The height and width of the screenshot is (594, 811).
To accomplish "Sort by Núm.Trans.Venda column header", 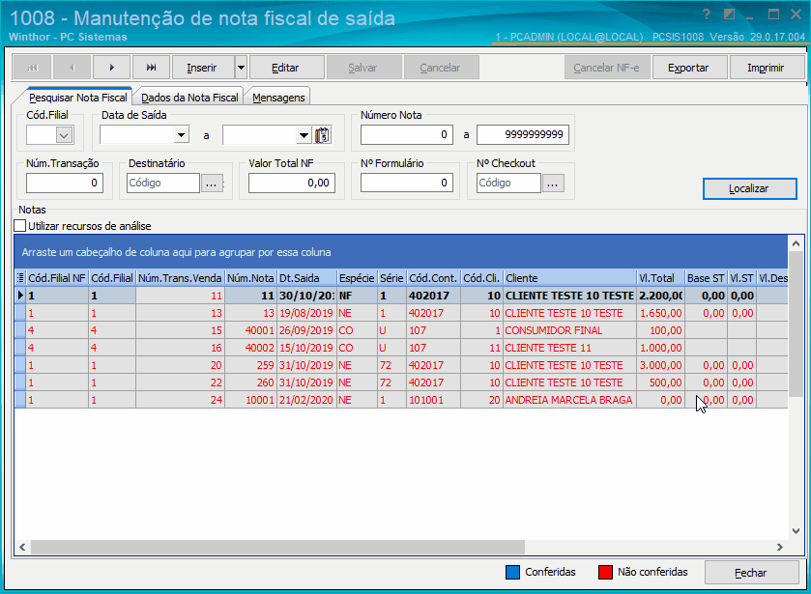I will (180, 278).
